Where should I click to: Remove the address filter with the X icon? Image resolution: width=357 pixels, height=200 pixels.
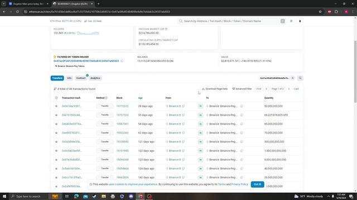(x=293, y=78)
